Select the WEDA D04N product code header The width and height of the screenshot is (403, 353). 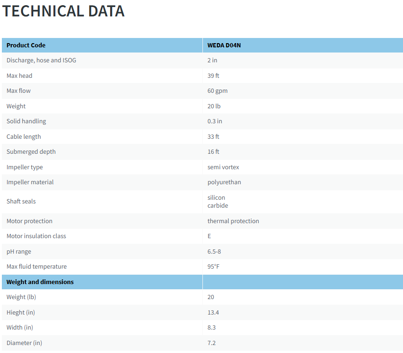click(x=224, y=45)
